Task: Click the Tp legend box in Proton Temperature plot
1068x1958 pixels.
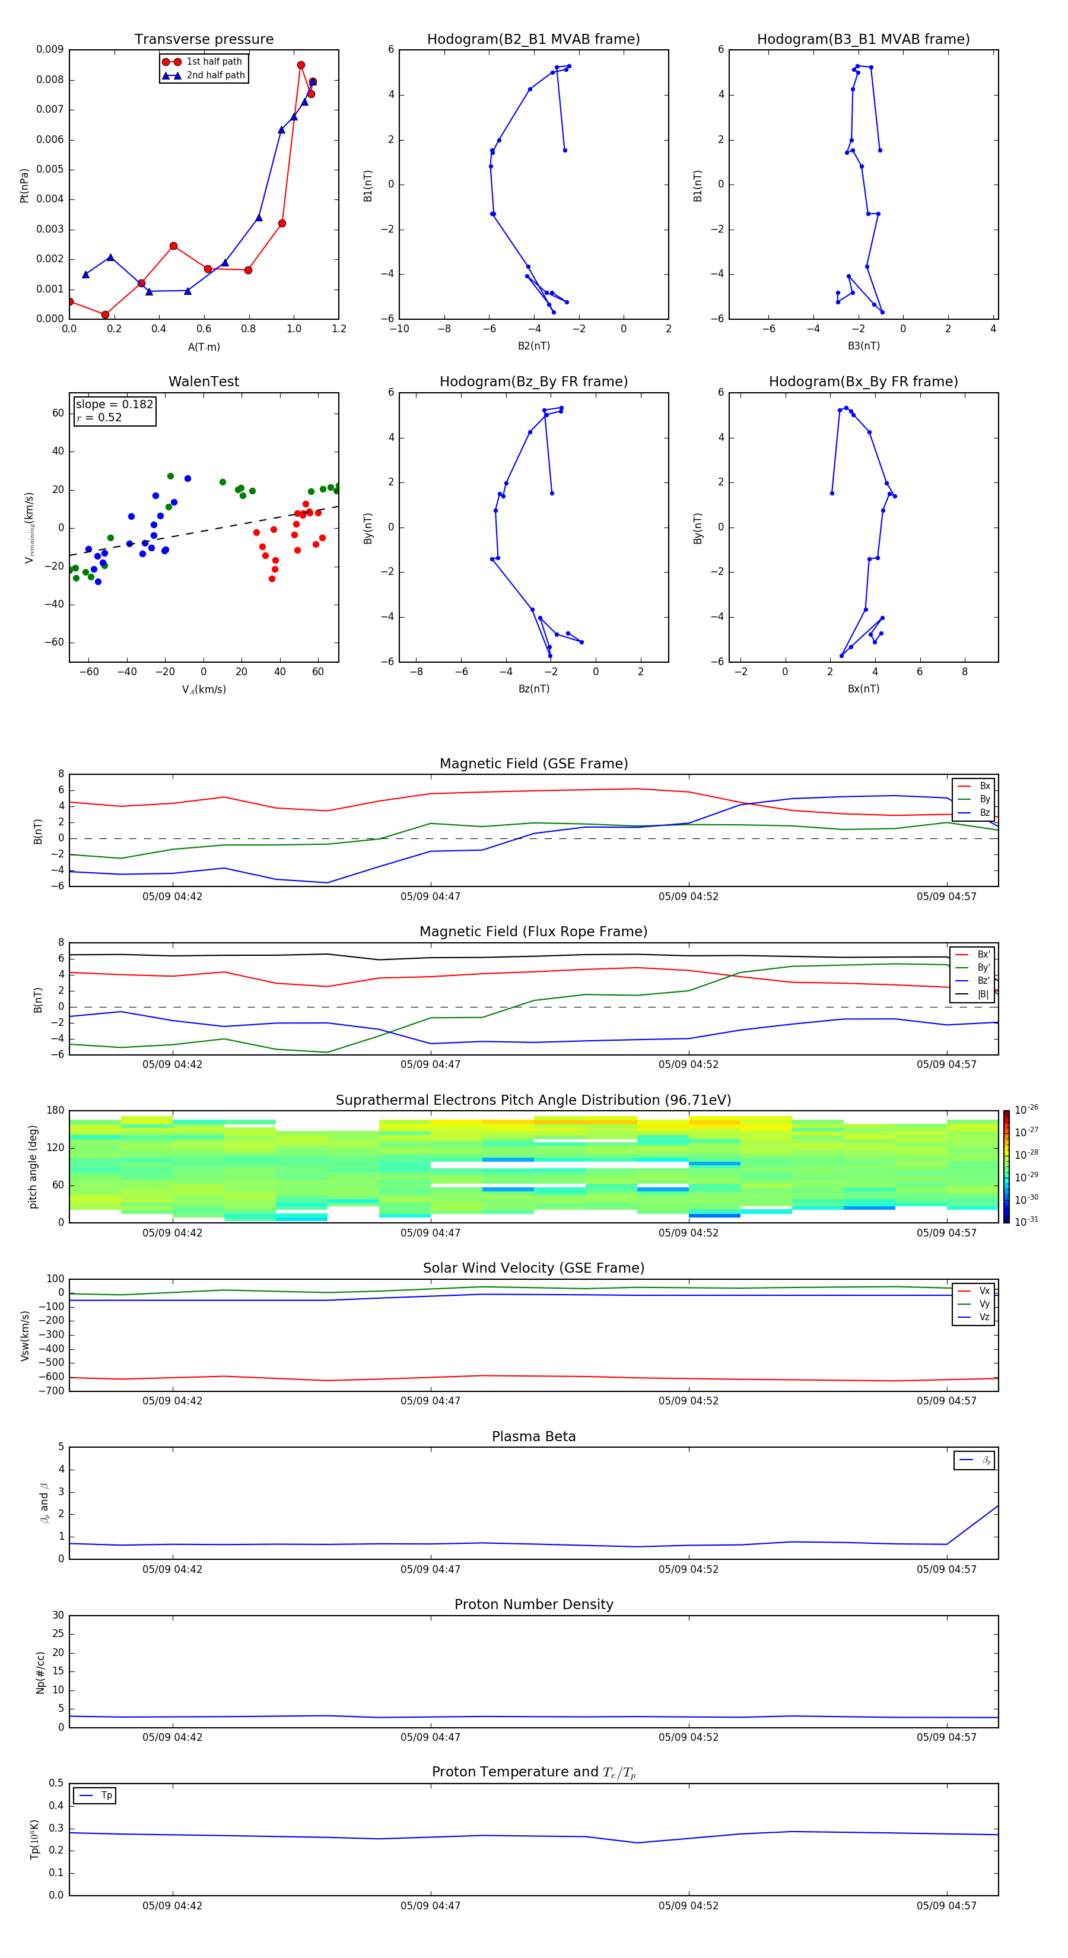Action: point(94,1795)
